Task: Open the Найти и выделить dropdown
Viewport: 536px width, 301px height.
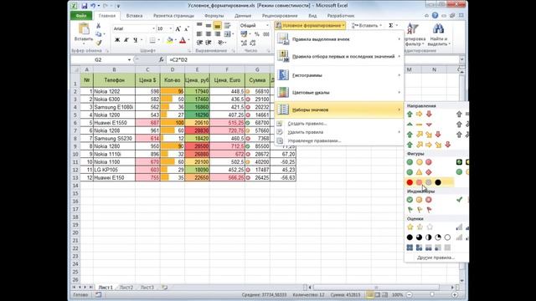Action: 439,35
